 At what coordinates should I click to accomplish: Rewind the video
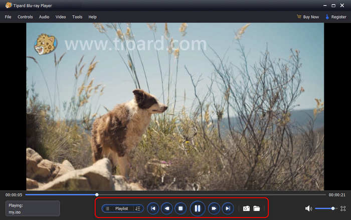point(167,208)
